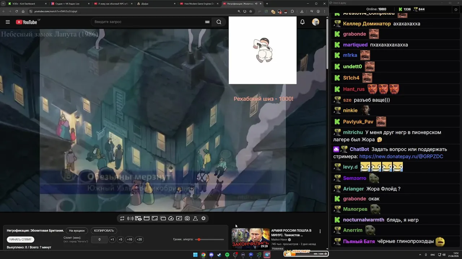Click the chat window settings icon top-right
This screenshot has width=462, height=259.
tap(456, 10)
